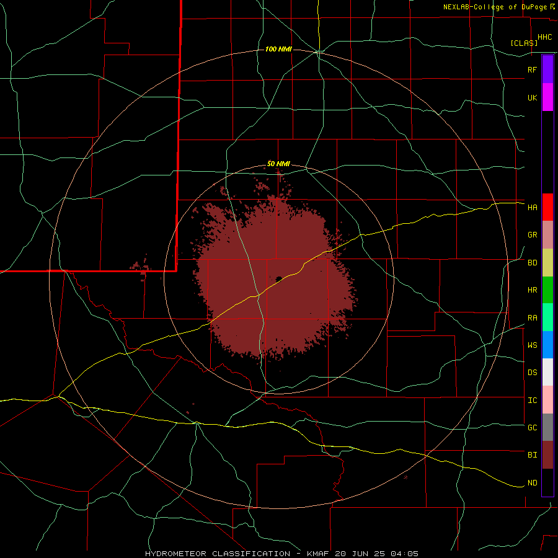Click the KMAF station identifier
This screenshot has width=558, height=558.
tap(319, 554)
